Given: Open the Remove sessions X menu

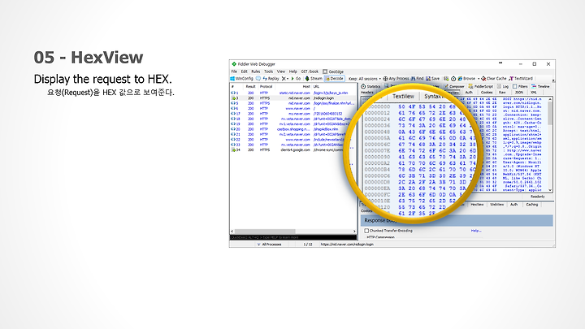Looking at the screenshot, I should coord(285,79).
